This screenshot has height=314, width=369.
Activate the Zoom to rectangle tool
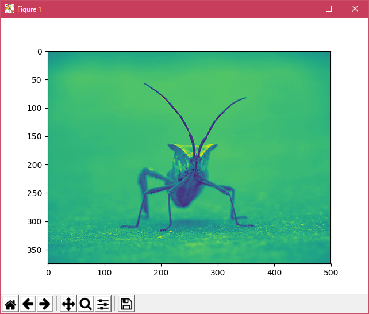pos(86,304)
